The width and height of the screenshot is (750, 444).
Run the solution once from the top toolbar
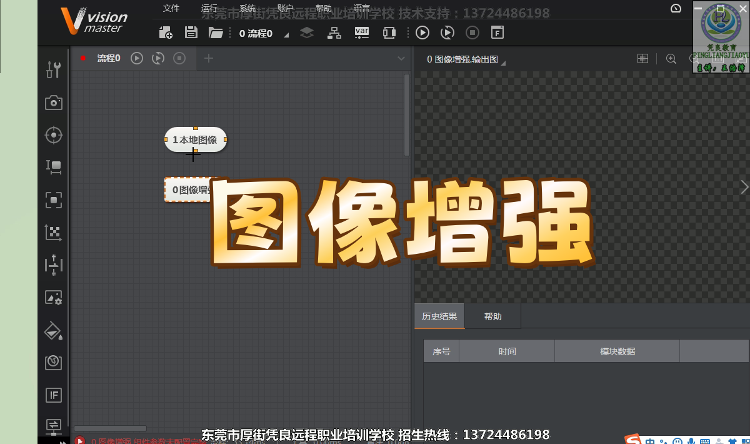(422, 33)
